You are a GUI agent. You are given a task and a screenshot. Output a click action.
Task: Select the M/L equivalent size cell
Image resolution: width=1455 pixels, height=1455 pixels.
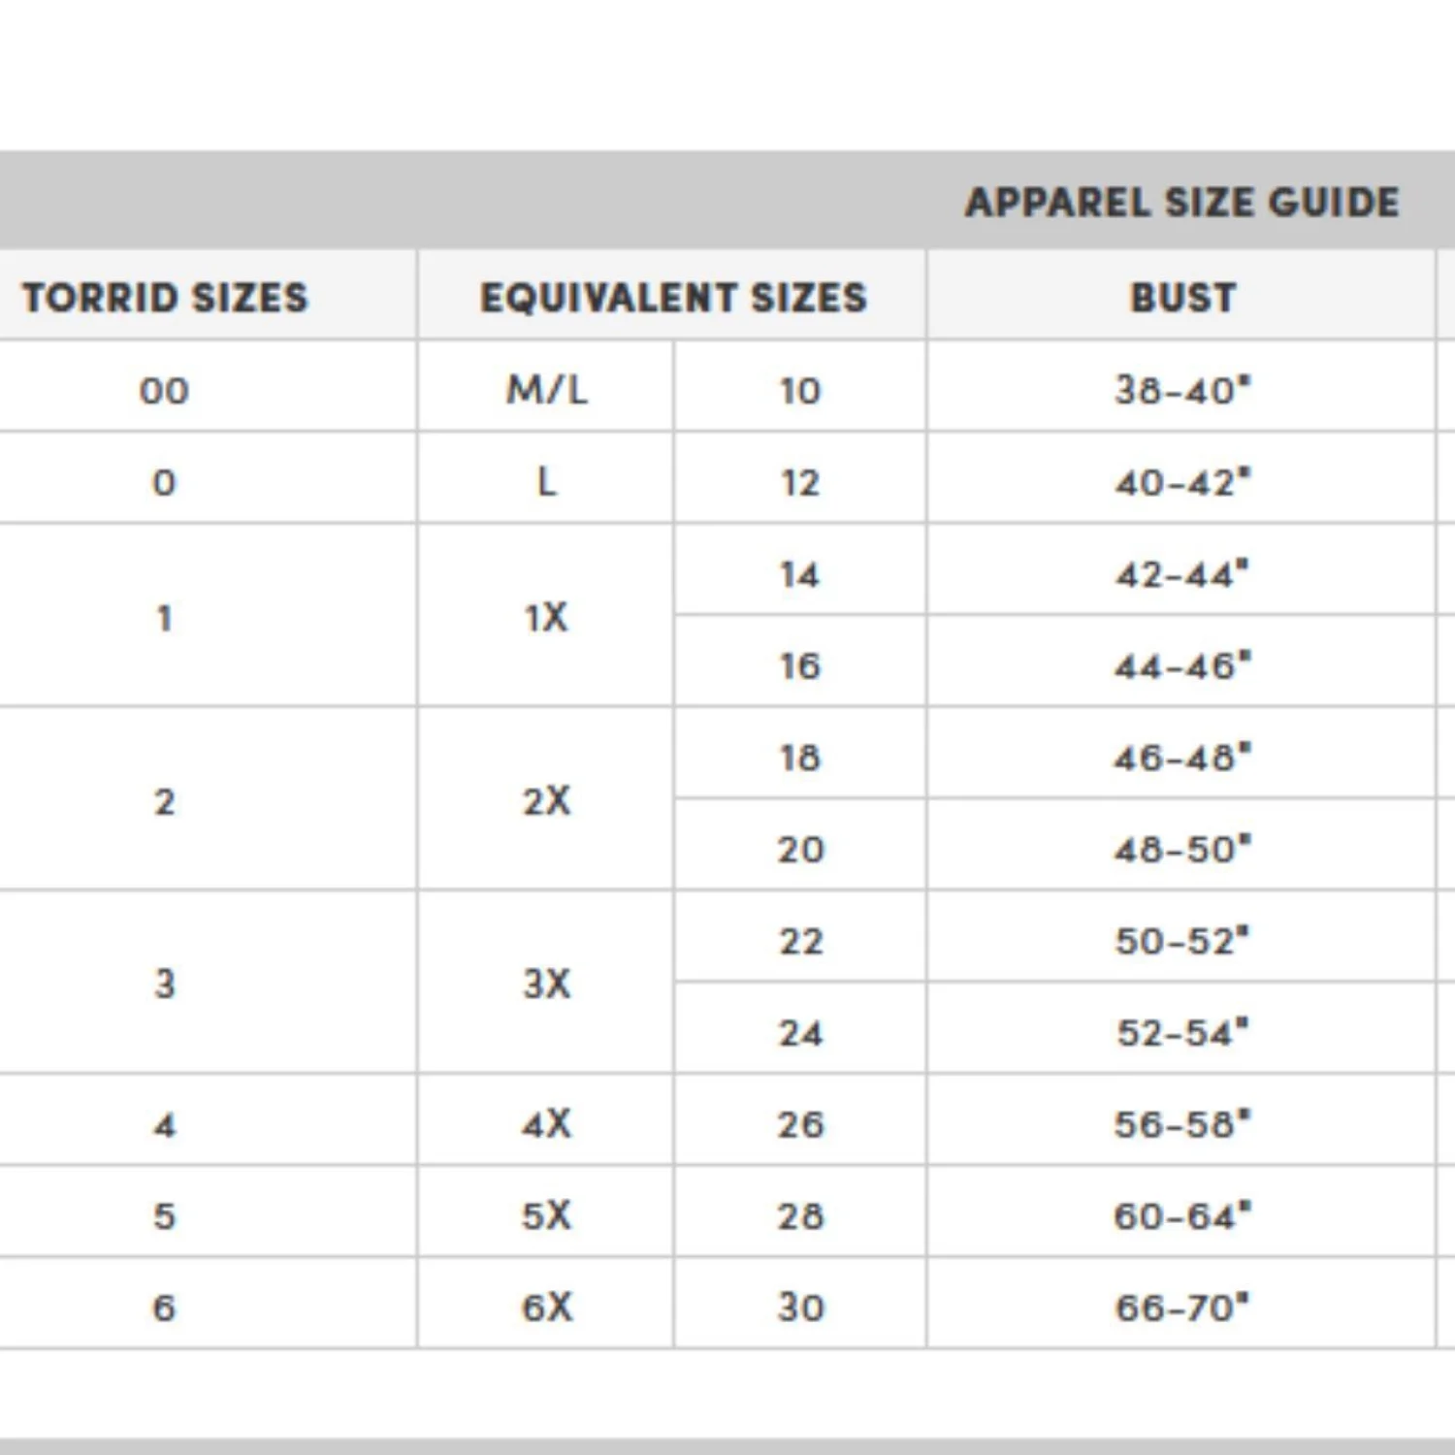pos(546,390)
